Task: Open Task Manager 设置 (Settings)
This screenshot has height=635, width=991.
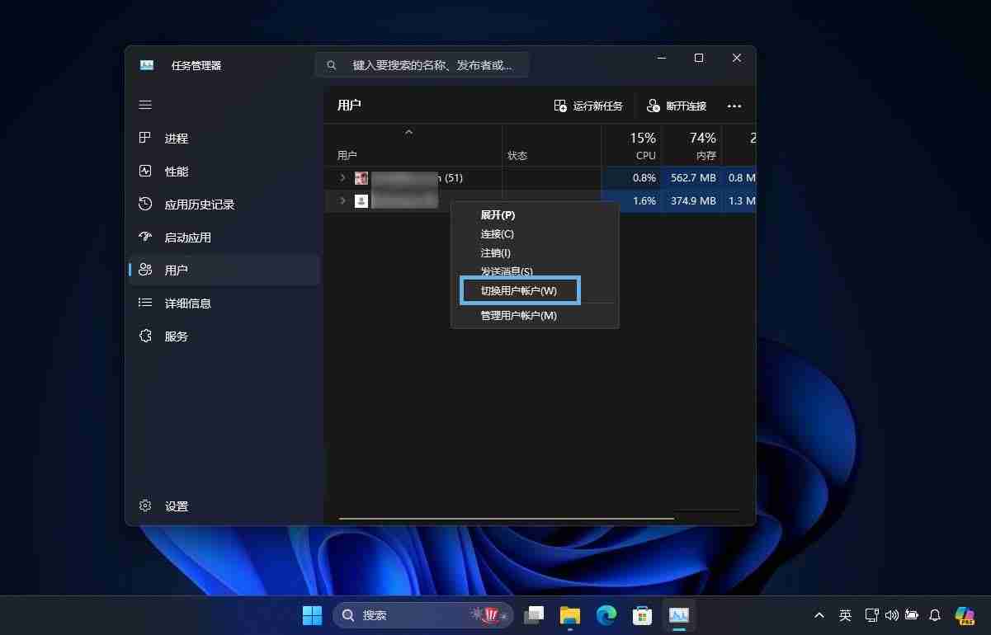Action: (176, 506)
